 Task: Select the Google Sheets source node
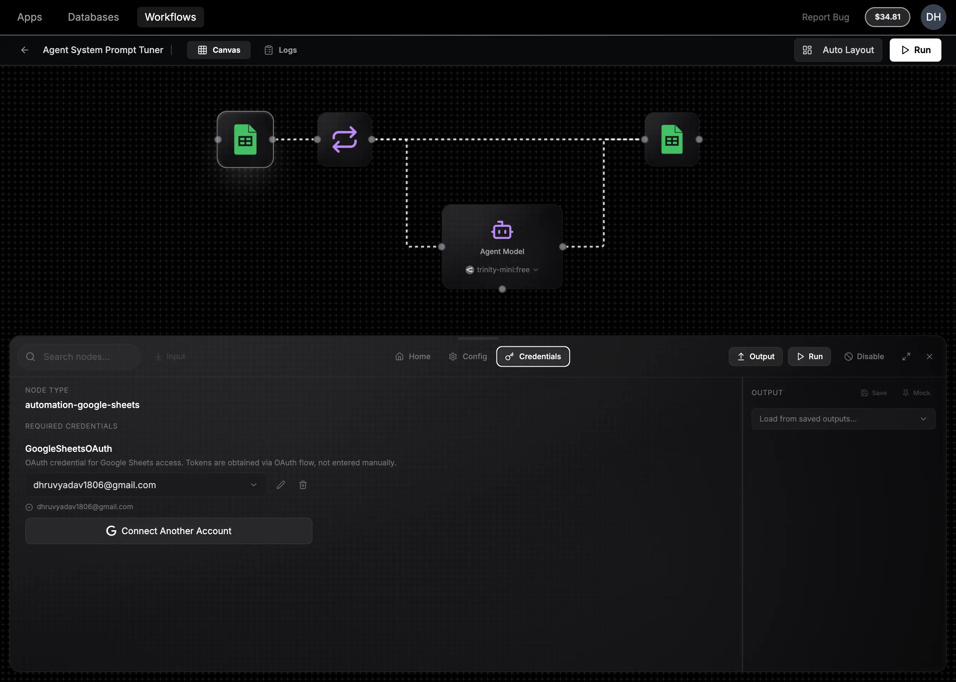pyautogui.click(x=245, y=139)
